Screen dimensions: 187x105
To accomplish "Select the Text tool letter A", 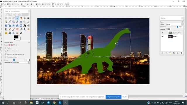I will [25, 25].
